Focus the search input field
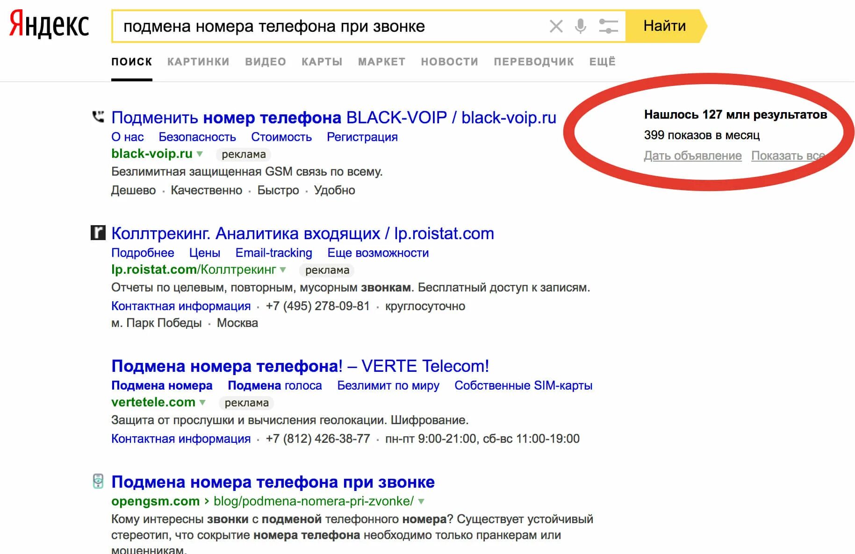The image size is (855, 554). tap(327, 26)
